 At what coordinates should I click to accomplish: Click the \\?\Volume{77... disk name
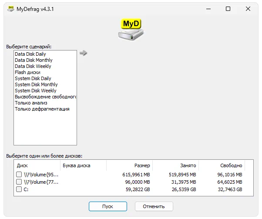click(41, 182)
